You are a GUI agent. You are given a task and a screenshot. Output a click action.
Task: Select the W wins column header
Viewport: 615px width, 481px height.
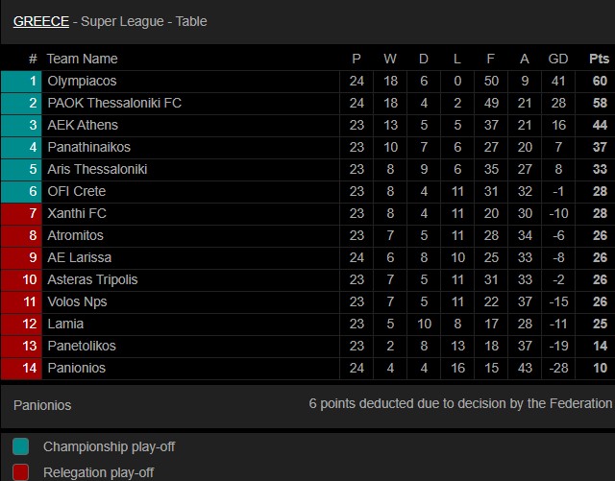pyautogui.click(x=390, y=59)
